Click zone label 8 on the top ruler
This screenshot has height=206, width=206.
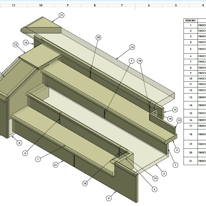tap(95, 5)
